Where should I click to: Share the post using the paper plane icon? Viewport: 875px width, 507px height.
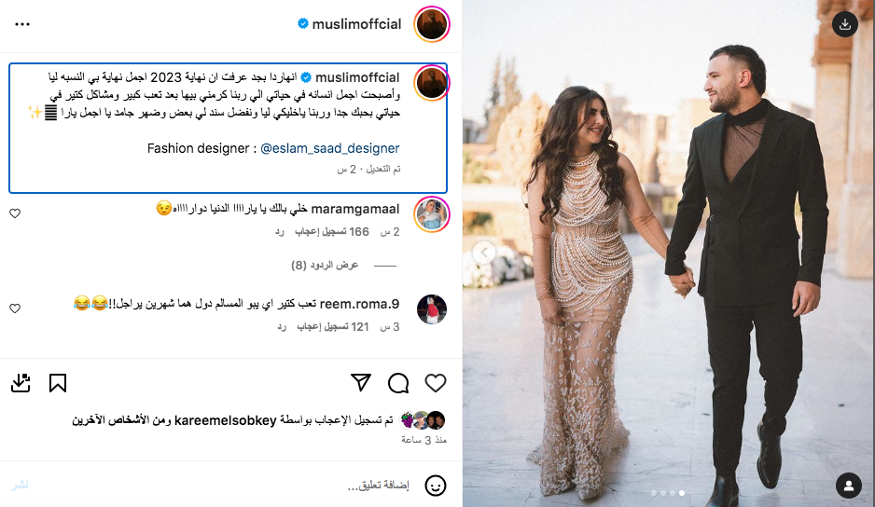pos(361,383)
